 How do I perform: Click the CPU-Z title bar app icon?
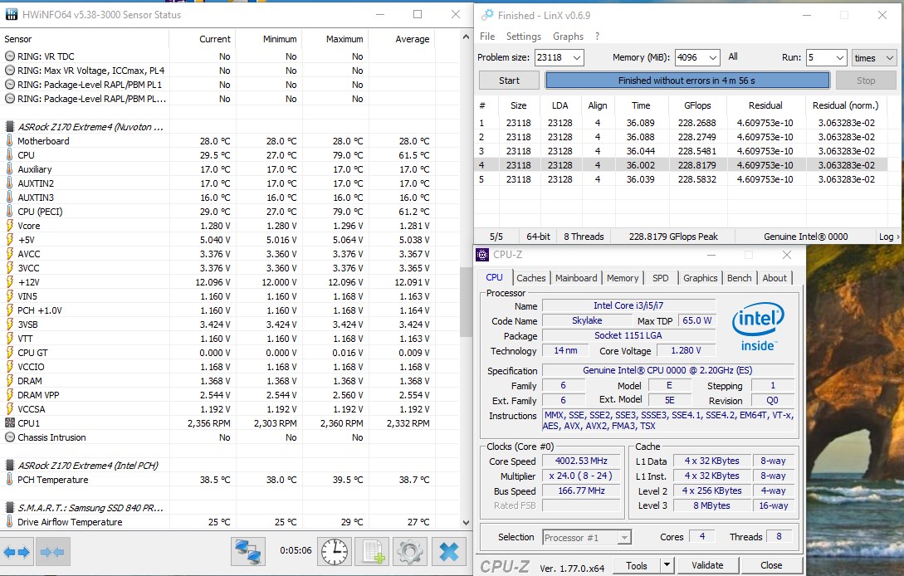click(482, 254)
